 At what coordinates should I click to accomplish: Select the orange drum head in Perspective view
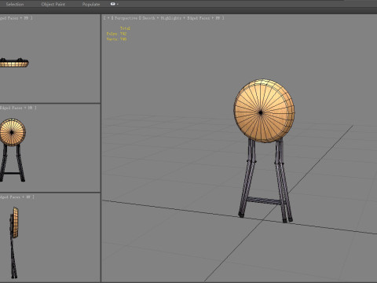tap(264, 111)
